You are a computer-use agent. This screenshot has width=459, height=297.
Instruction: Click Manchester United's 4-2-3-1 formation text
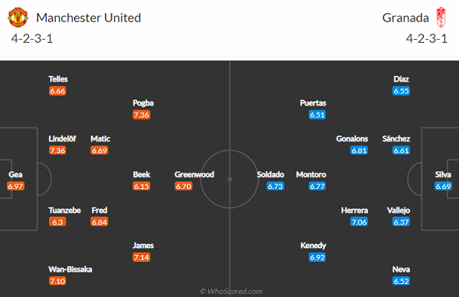[x=32, y=39]
